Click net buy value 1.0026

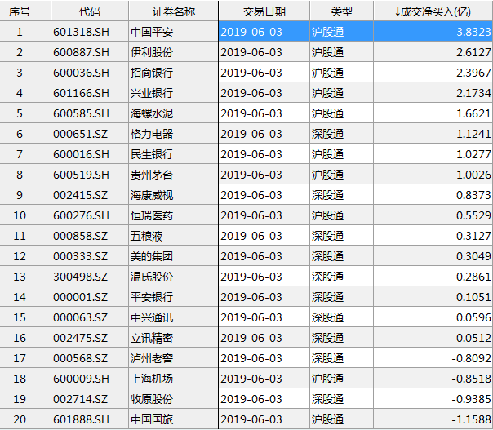pos(433,175)
